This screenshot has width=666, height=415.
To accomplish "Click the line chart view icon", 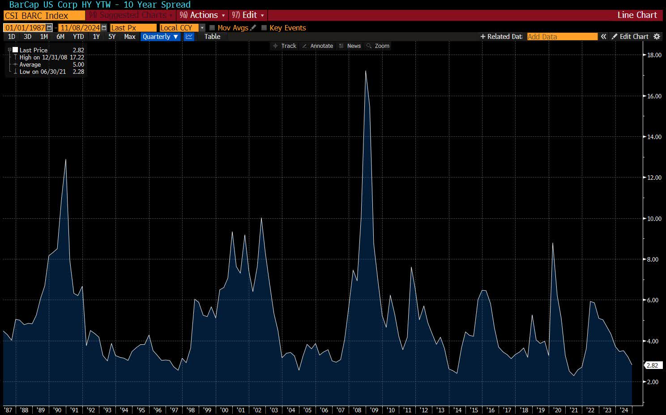I will point(189,37).
